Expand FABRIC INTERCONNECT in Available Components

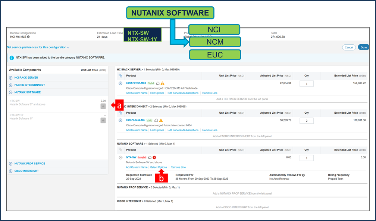10,85
